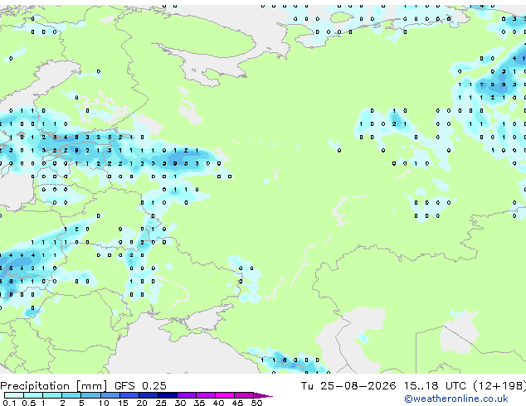Click the legend value '35'

(x=199, y=403)
